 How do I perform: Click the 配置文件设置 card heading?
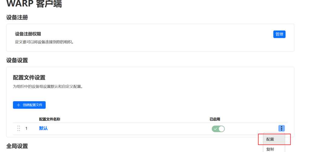point(29,78)
